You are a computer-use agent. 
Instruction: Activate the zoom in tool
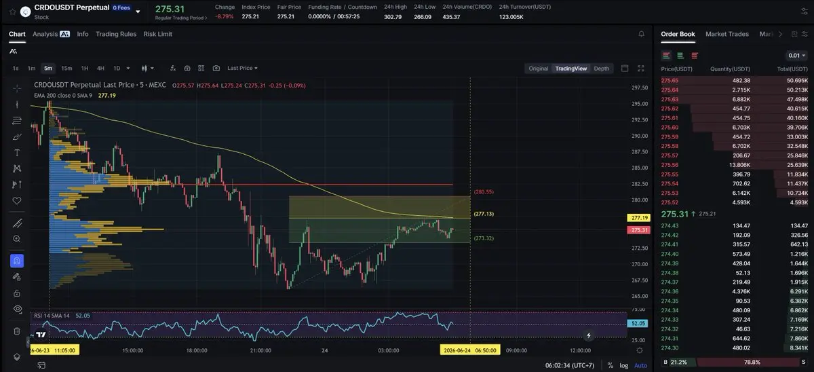(x=17, y=239)
